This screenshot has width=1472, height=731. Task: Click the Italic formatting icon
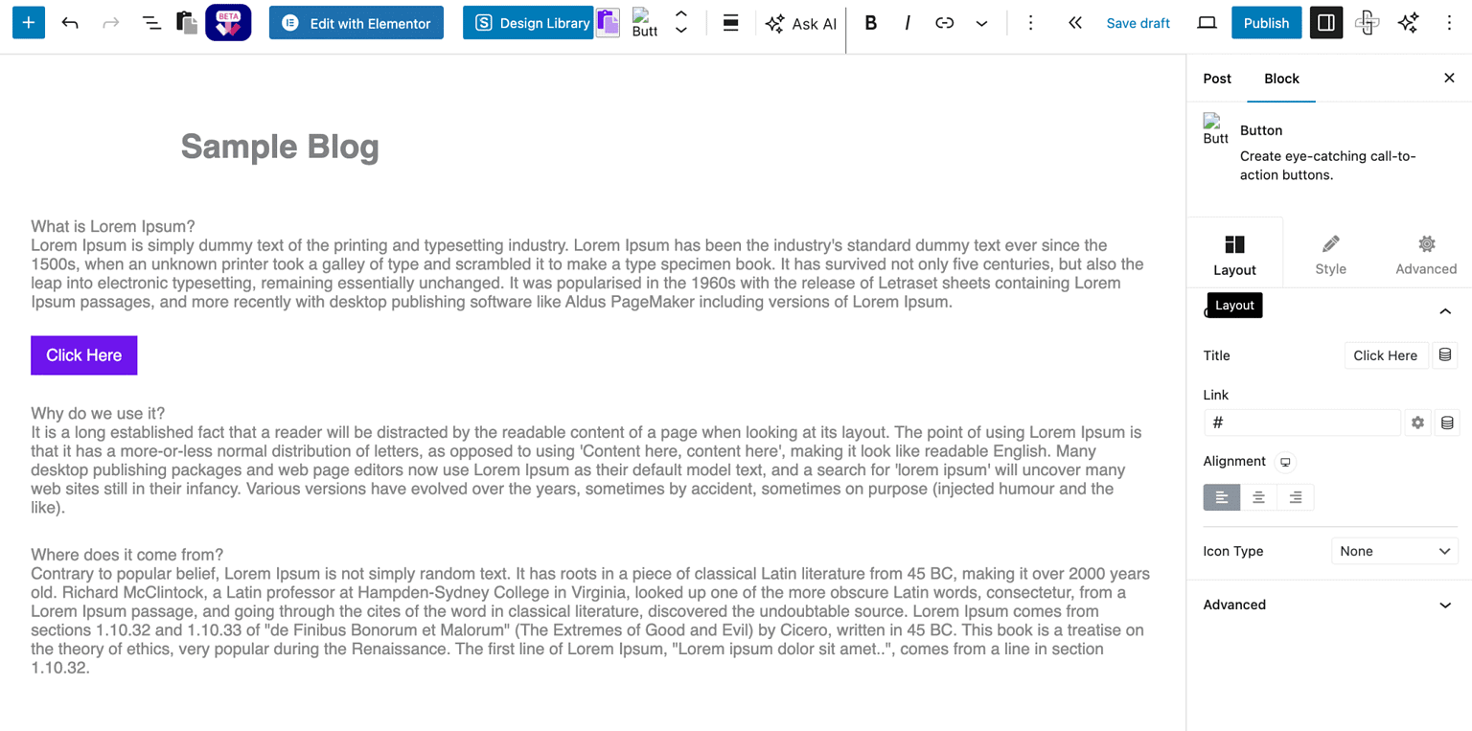pos(908,22)
